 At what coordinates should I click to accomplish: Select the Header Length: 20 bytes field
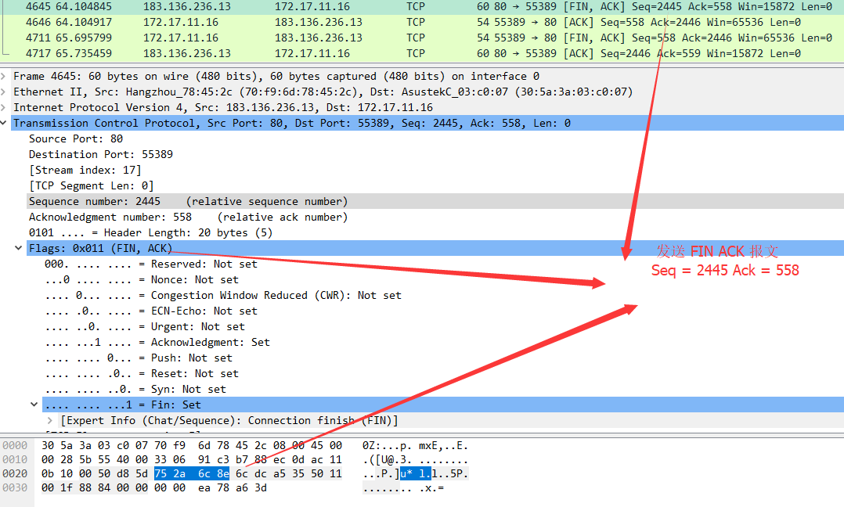point(150,232)
